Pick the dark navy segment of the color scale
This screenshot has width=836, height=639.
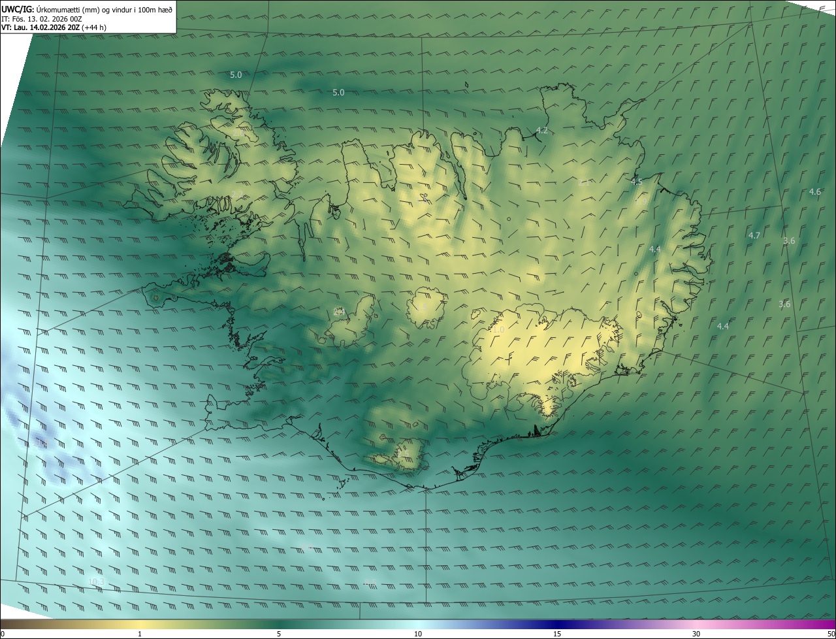click(x=557, y=624)
